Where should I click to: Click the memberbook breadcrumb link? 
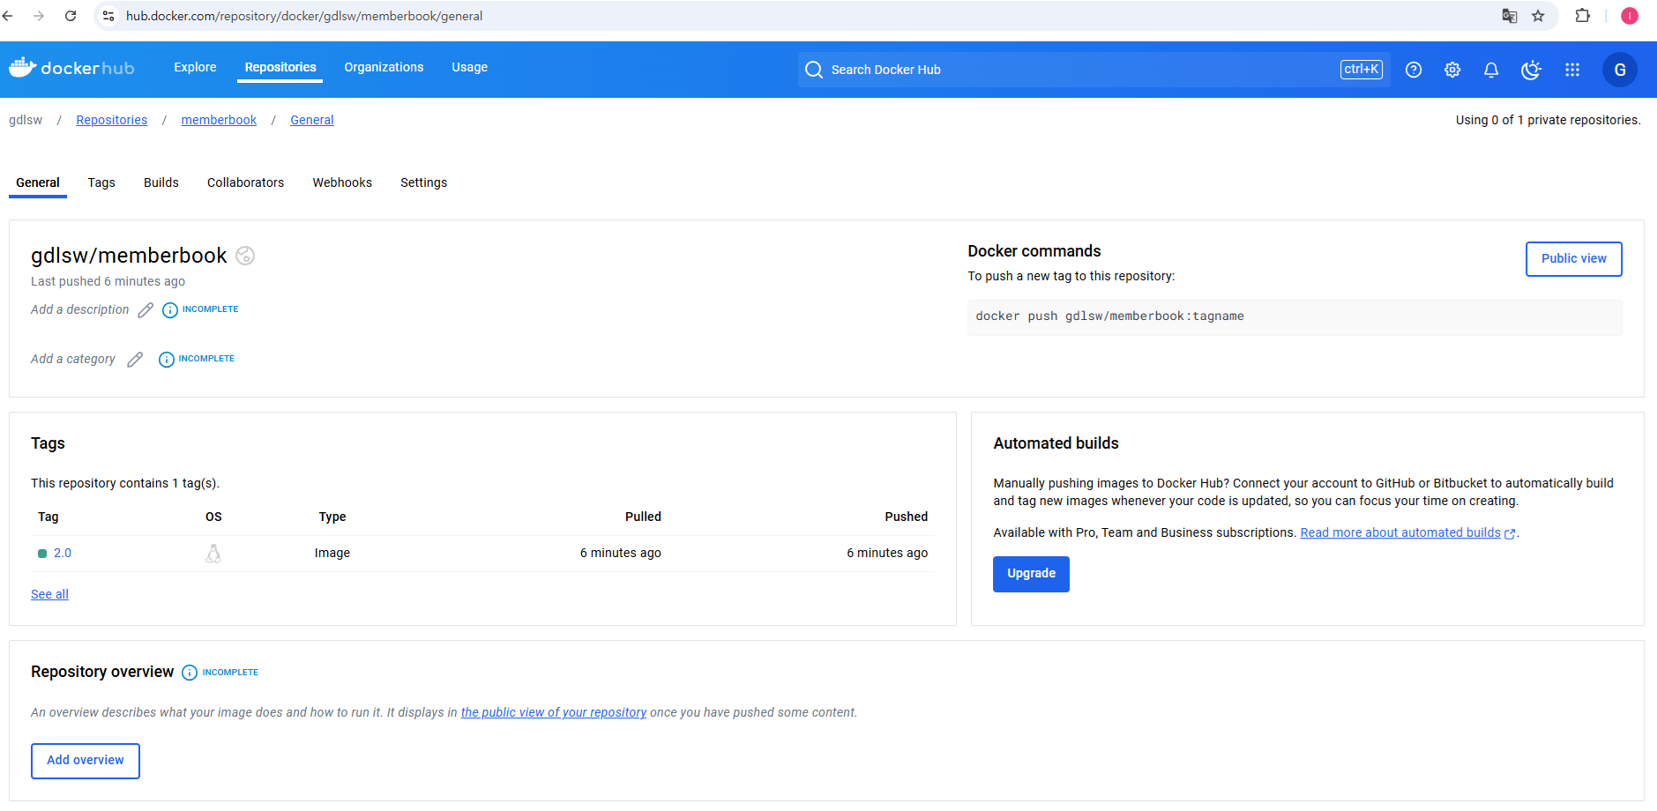click(x=219, y=120)
